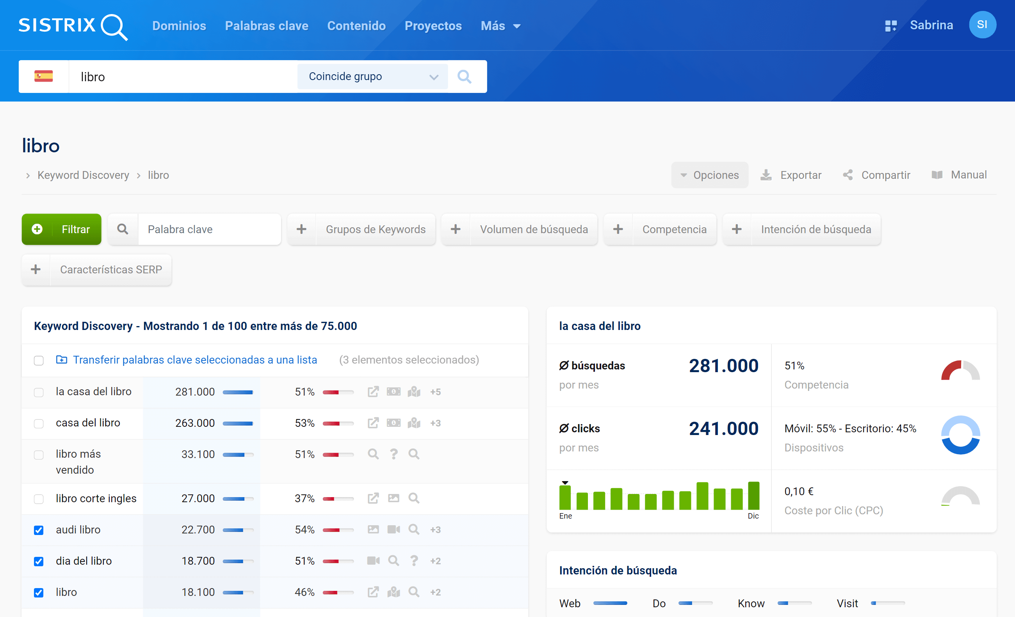Open the apps grid icon next to Sabrina
This screenshot has width=1015, height=617.
click(890, 25)
